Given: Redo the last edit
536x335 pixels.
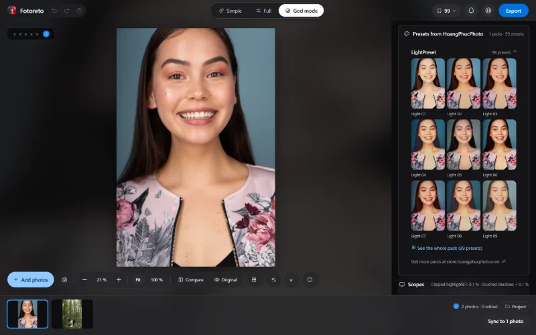Looking at the screenshot, I should pos(66,11).
